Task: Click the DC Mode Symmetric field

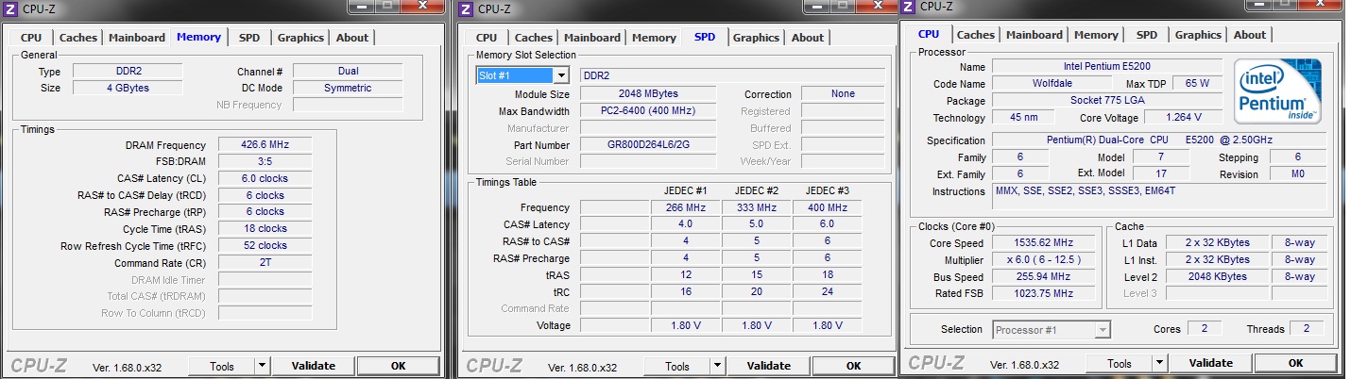Action: pyautogui.click(x=348, y=88)
